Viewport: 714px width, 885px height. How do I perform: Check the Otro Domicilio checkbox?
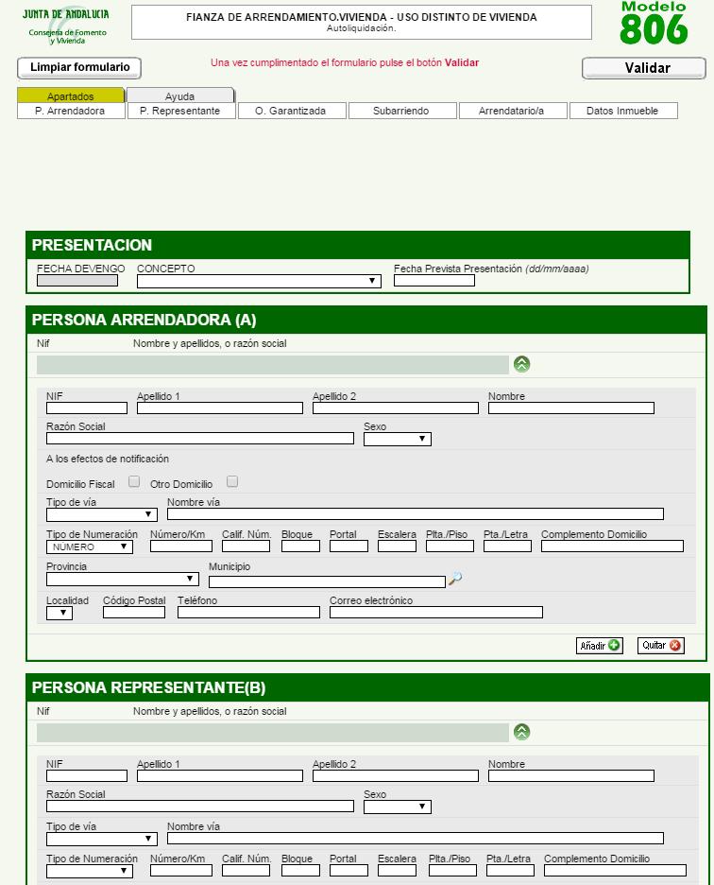tap(231, 481)
